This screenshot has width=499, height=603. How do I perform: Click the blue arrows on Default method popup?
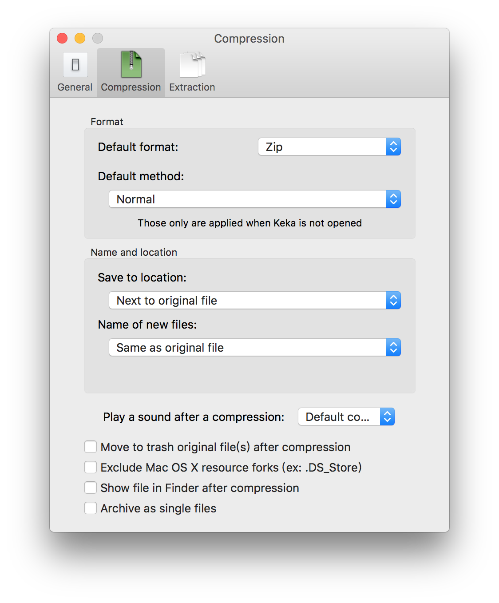[x=393, y=199]
